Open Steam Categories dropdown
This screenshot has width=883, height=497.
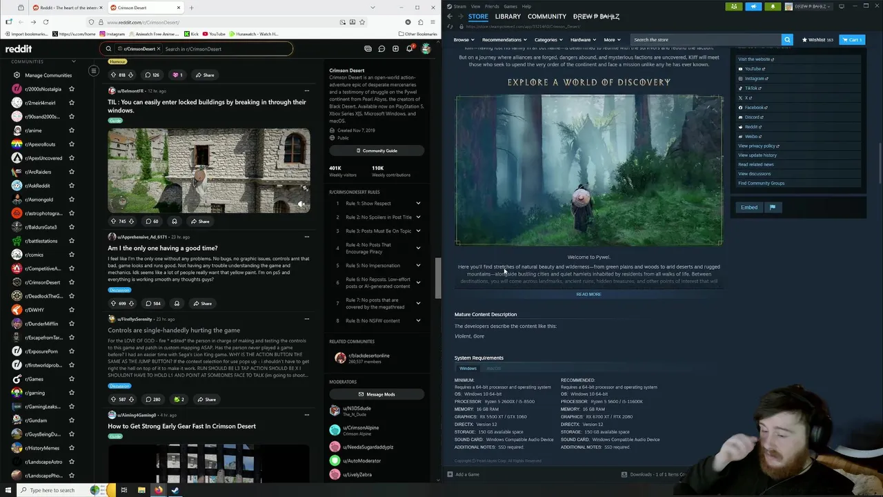[548, 40]
